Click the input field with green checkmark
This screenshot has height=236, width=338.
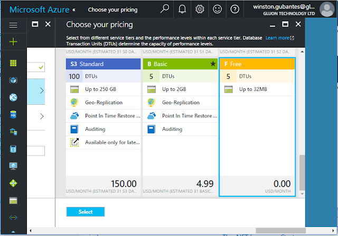tap(36, 67)
